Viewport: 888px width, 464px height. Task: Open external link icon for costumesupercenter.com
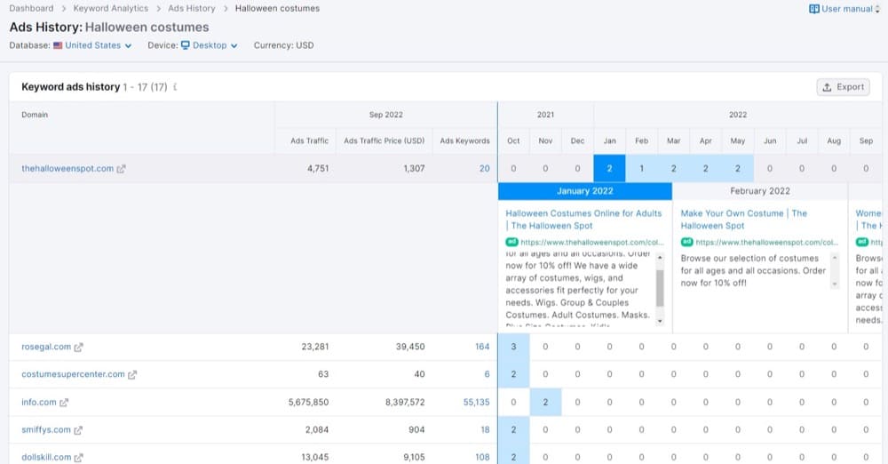click(x=132, y=375)
